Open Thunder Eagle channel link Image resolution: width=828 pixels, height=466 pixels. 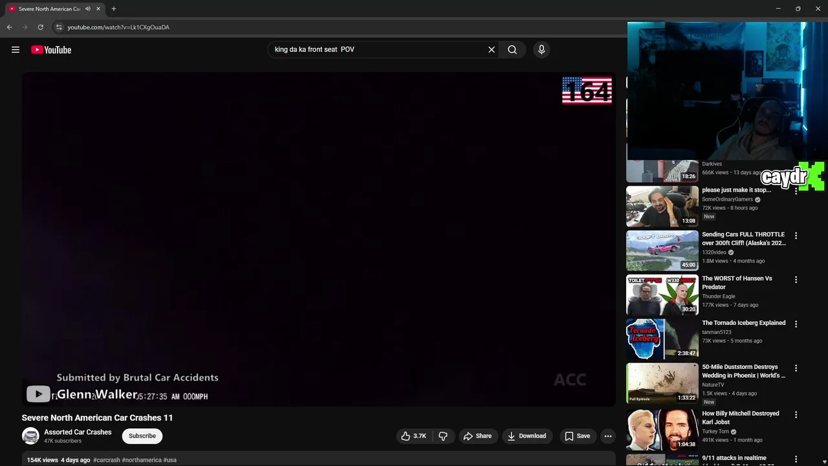coord(719,296)
